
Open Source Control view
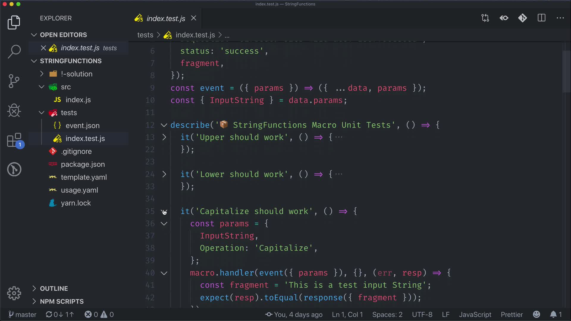click(14, 81)
